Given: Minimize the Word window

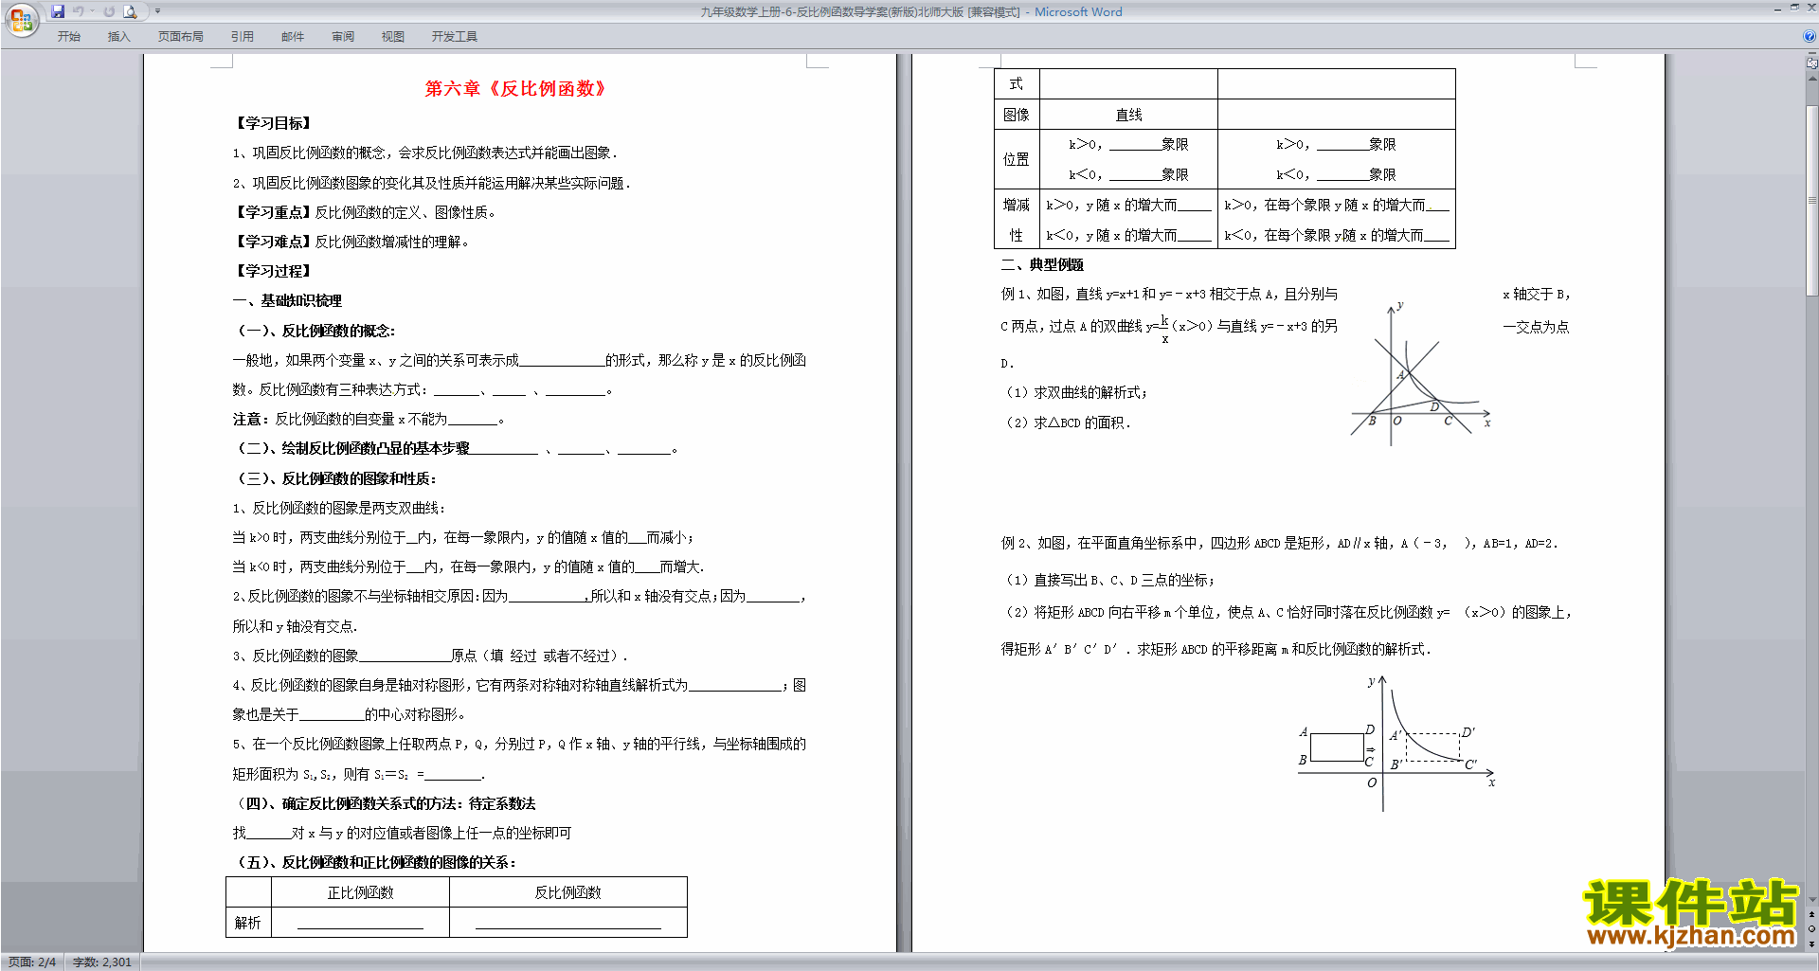Looking at the screenshot, I should 1776,9.
